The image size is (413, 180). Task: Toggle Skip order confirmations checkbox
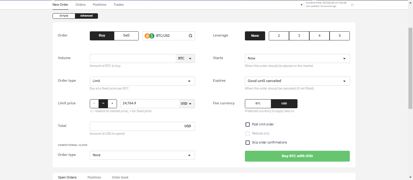click(248, 143)
